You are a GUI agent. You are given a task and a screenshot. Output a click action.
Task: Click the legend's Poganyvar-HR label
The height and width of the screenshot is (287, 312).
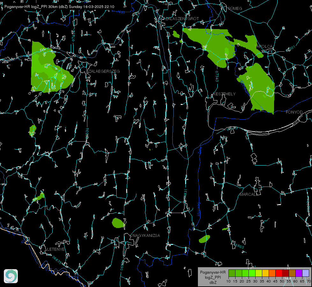point(213,272)
